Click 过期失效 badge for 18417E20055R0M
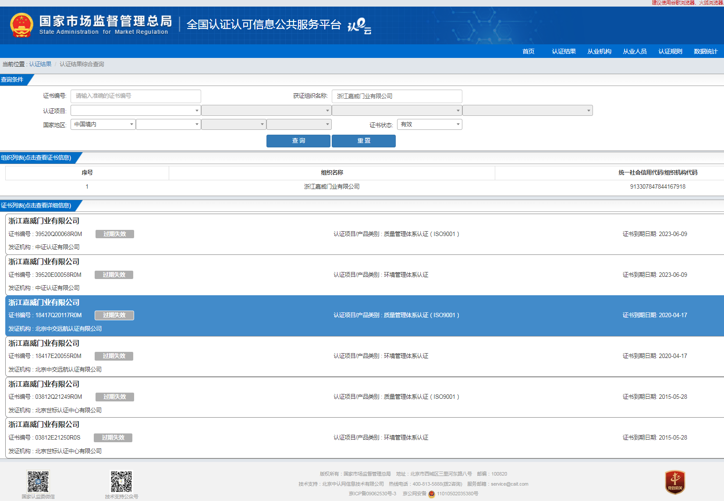 [x=114, y=356]
